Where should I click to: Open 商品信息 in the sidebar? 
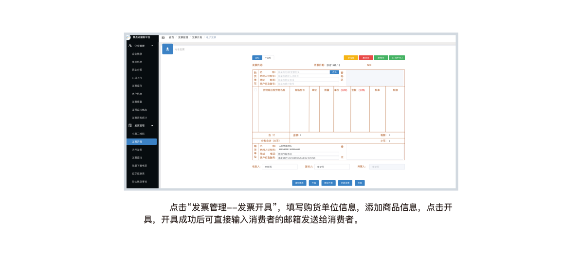coord(137,62)
